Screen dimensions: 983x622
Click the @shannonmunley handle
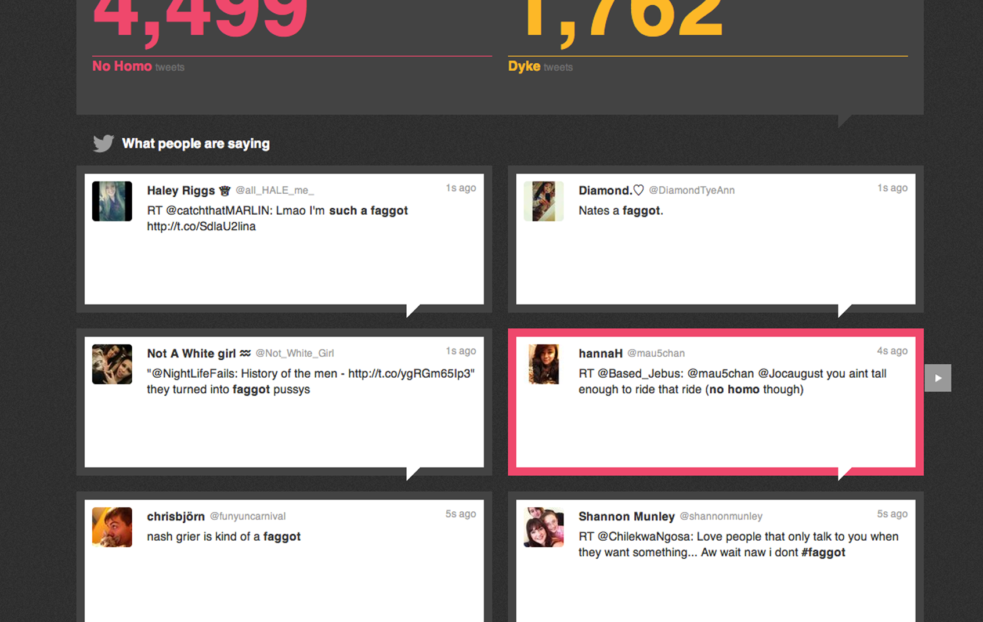[x=721, y=516]
